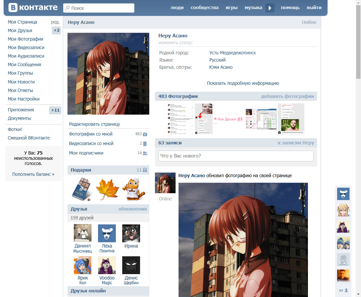Click the VKontakte logo in the header
The height and width of the screenshot is (297, 361).
point(33,8)
